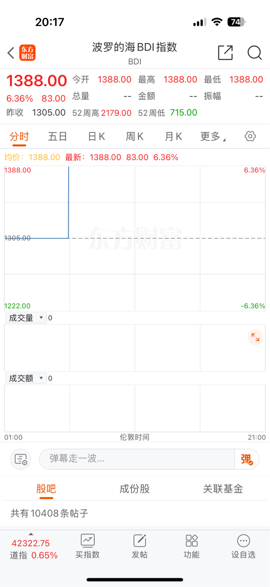This screenshot has width=270, height=587.
Task: Open the 关联基金 tab
Action: [223, 489]
